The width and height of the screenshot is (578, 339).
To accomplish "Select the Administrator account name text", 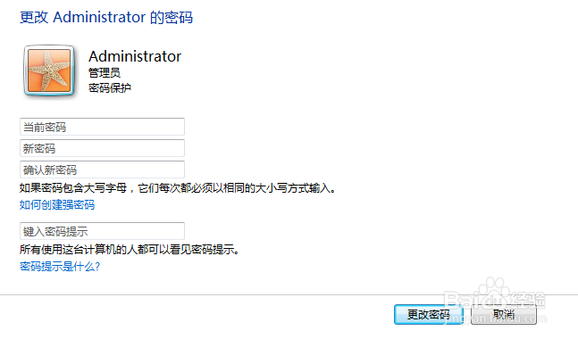I will pyautogui.click(x=135, y=56).
